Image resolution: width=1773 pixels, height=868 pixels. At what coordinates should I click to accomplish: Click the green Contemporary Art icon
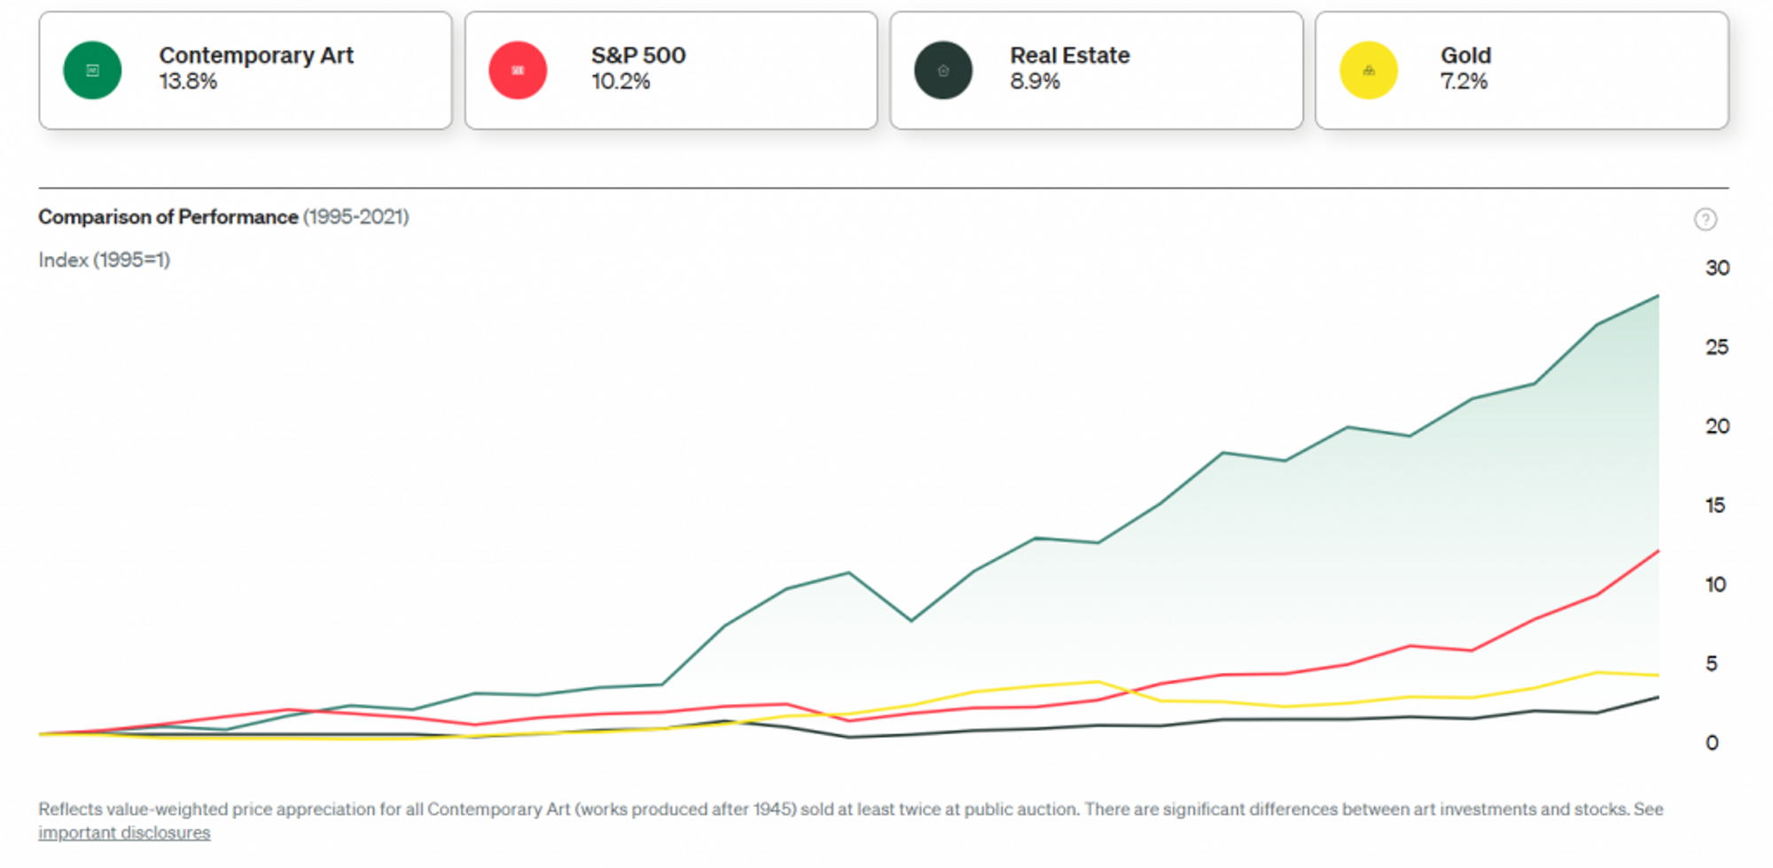coord(92,70)
